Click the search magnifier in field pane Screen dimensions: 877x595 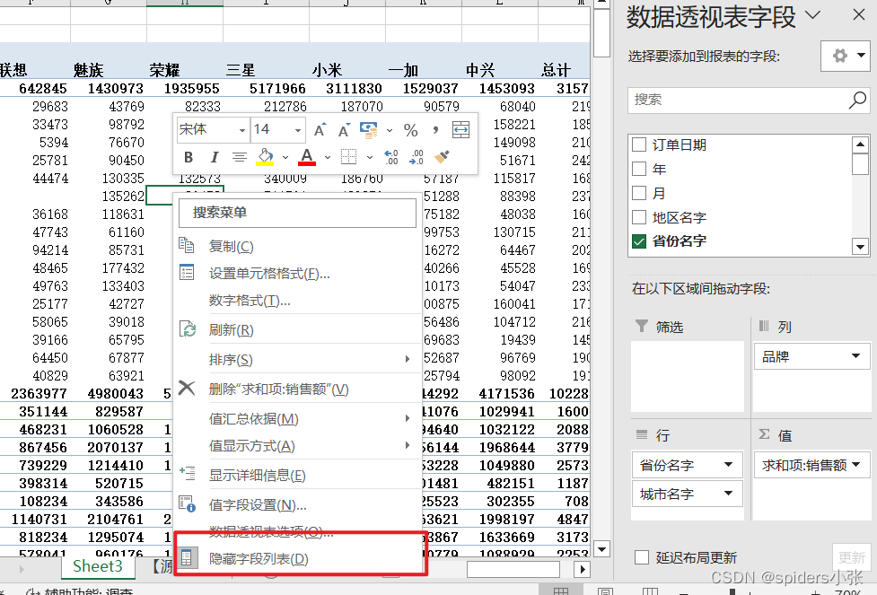click(857, 101)
